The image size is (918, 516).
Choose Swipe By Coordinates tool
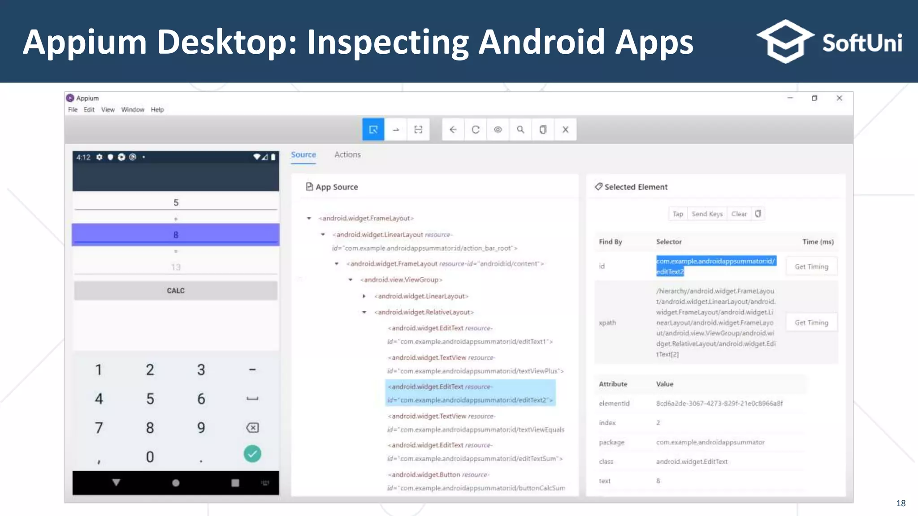click(x=396, y=129)
